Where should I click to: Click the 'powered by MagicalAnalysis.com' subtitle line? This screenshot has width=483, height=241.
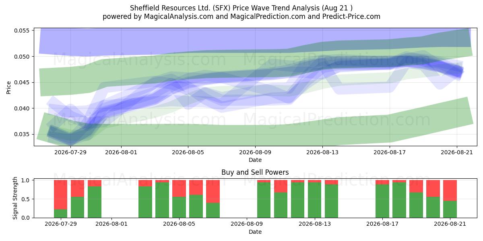tap(242, 16)
